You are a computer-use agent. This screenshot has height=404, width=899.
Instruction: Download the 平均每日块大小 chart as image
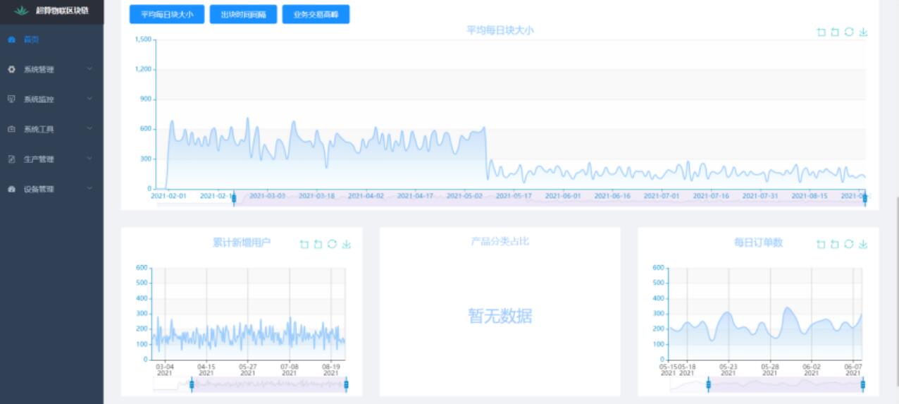[x=864, y=32]
